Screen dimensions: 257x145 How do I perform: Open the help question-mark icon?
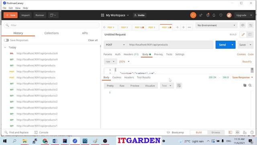click(252, 132)
